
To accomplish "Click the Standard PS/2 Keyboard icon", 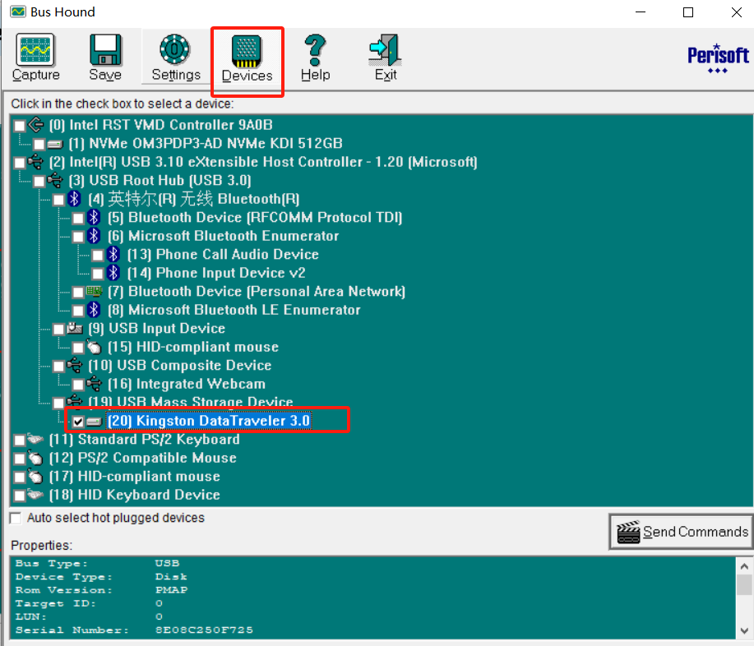I will 35,439.
